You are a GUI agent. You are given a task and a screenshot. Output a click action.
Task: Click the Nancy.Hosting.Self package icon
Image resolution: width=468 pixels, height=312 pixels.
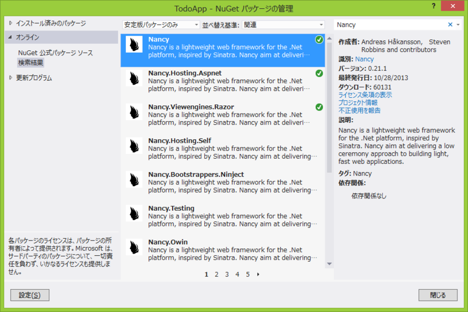(134, 146)
